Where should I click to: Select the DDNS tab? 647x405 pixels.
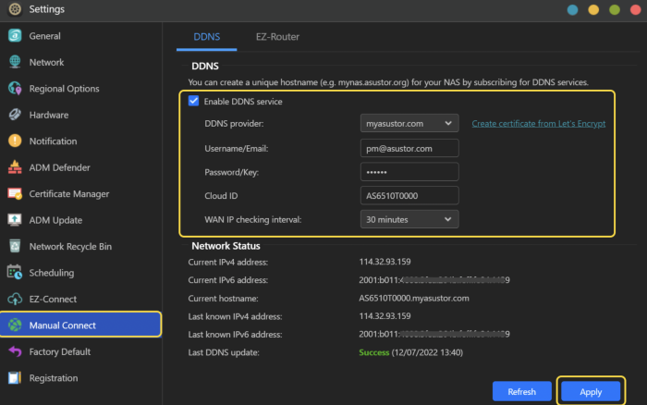click(206, 37)
